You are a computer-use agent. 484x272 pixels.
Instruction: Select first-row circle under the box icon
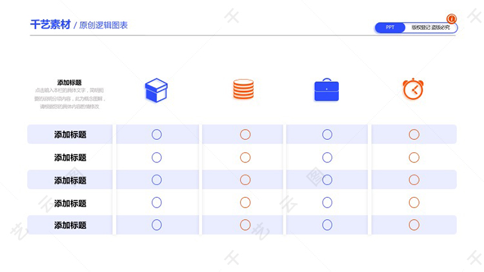157,135
